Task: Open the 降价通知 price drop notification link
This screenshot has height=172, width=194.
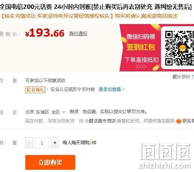Action: 78,34
